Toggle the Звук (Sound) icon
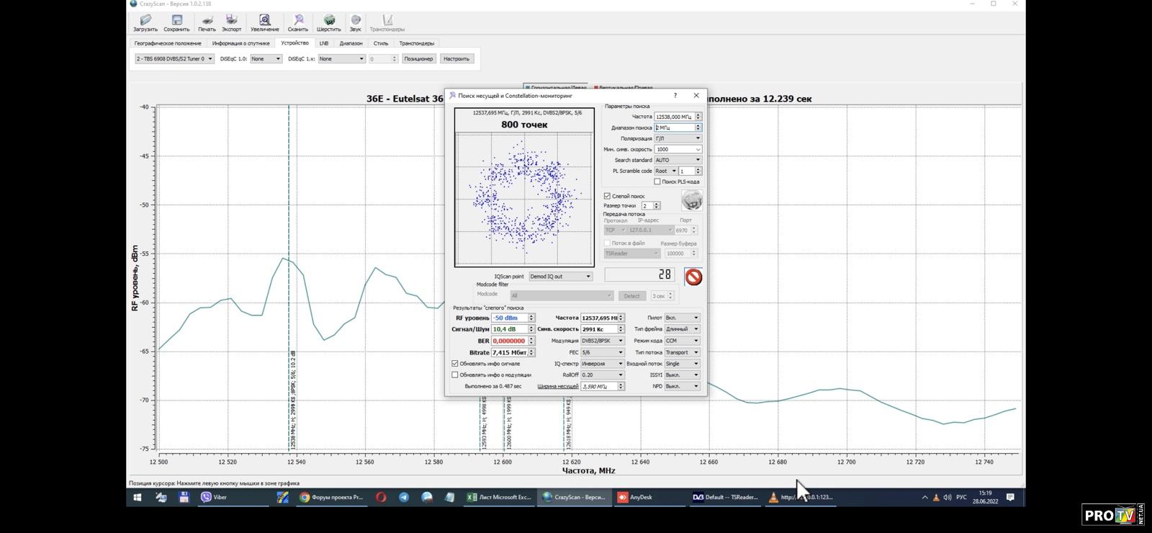The image size is (1152, 533). pyautogui.click(x=355, y=22)
